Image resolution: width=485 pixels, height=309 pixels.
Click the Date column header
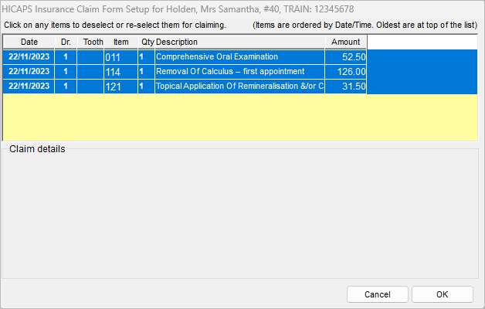[x=29, y=42]
